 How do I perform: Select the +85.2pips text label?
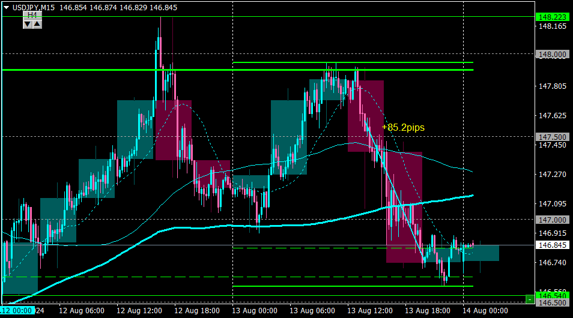tap(403, 127)
